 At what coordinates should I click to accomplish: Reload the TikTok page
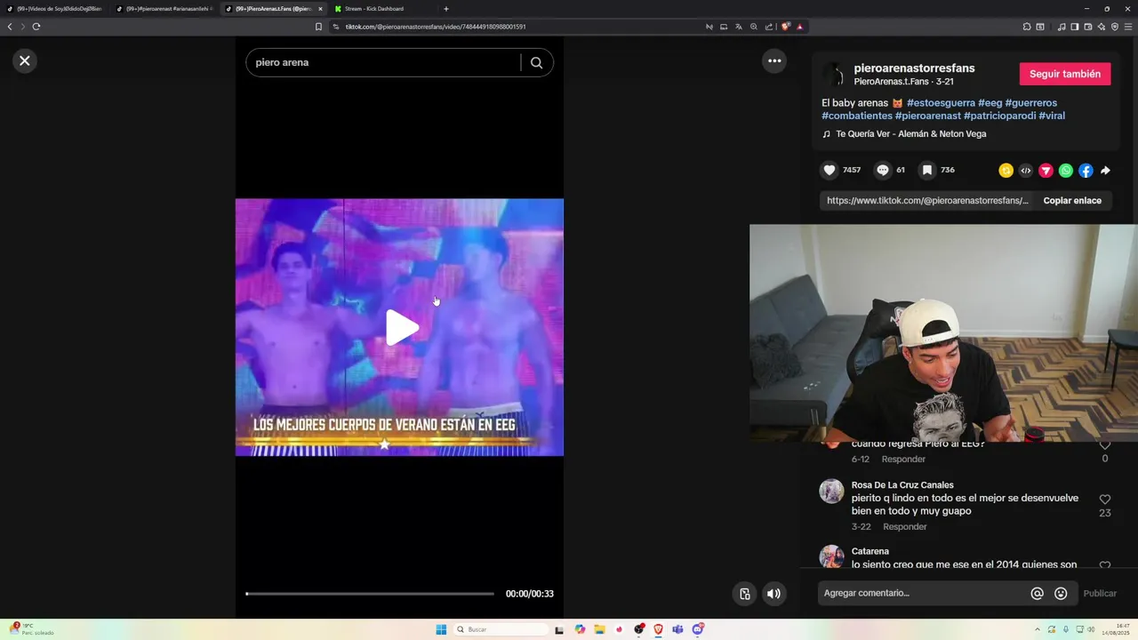(36, 27)
